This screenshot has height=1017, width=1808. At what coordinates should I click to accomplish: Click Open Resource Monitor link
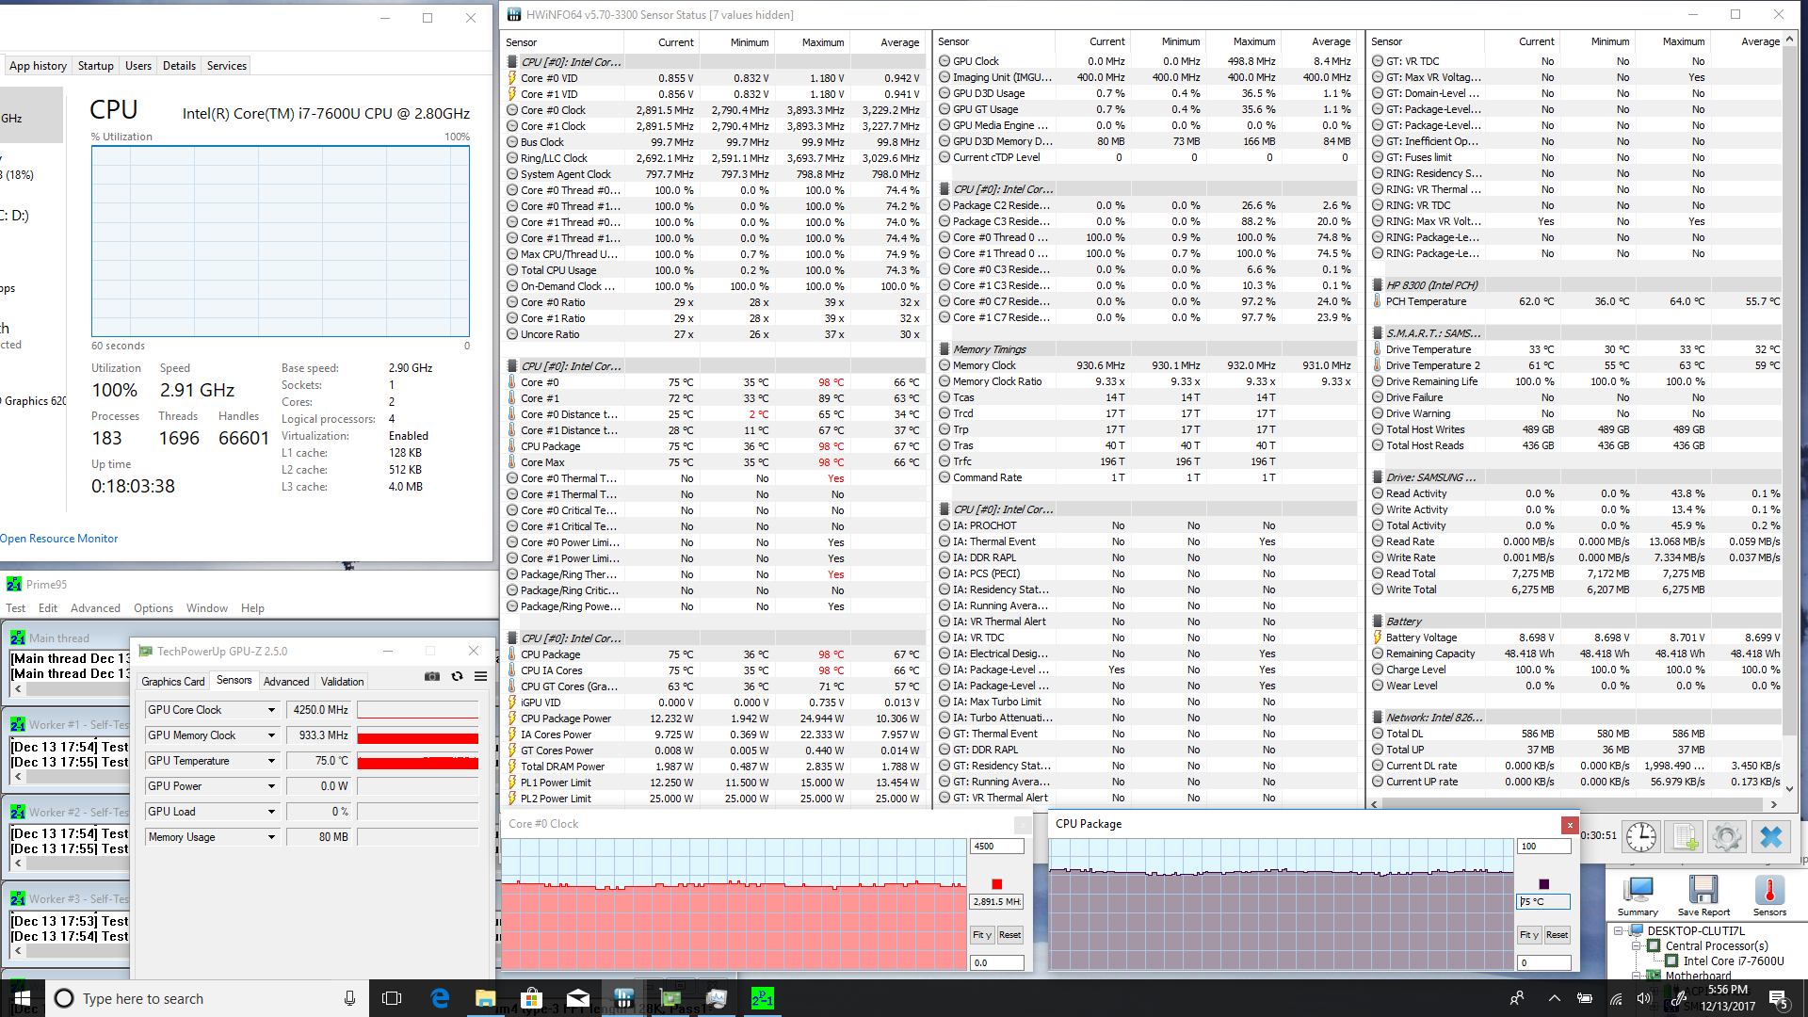(59, 539)
